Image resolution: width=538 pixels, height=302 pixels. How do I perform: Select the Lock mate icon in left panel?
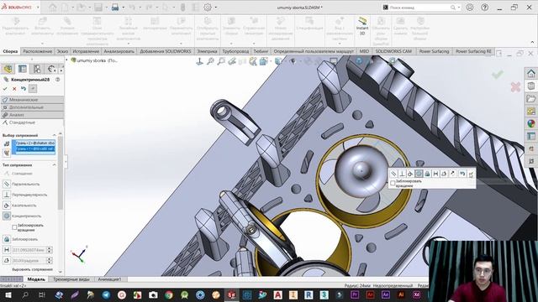pyautogui.click(x=7, y=239)
